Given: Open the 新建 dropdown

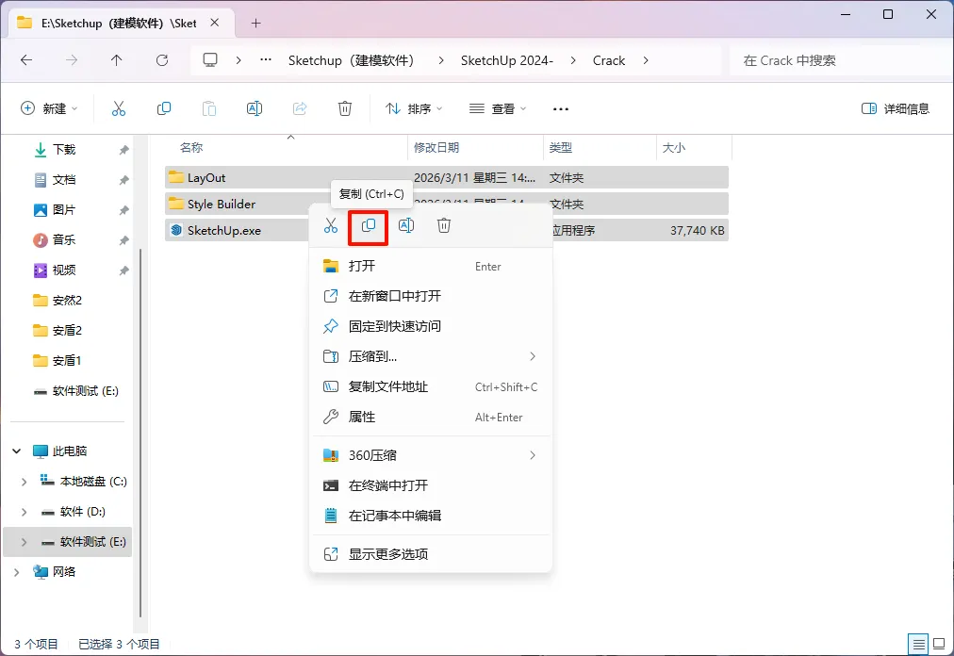Looking at the screenshot, I should (x=49, y=109).
